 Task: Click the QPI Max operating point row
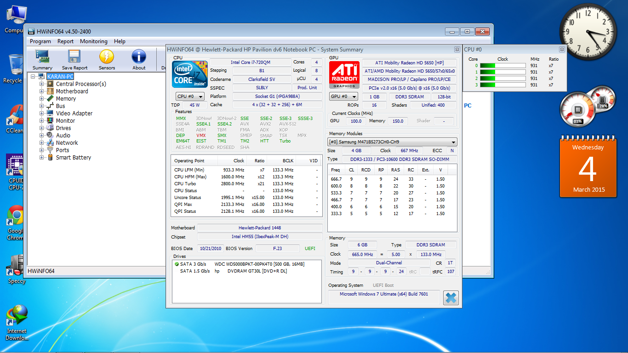(x=246, y=205)
